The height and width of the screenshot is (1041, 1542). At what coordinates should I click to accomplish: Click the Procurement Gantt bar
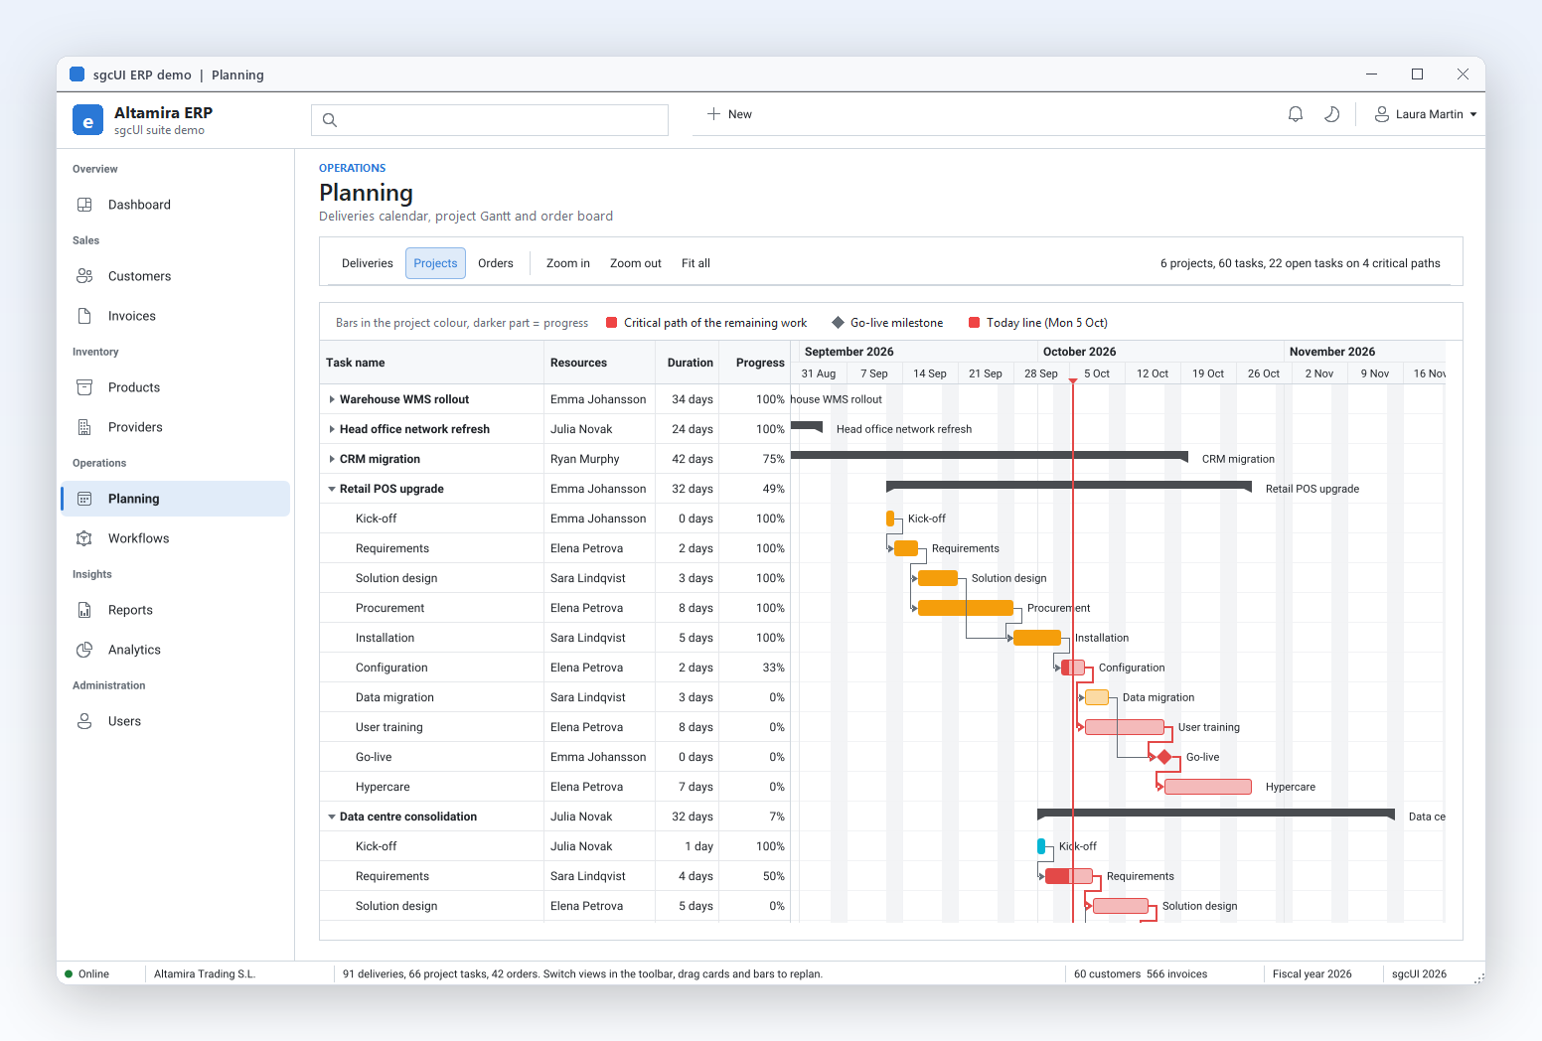966,608
